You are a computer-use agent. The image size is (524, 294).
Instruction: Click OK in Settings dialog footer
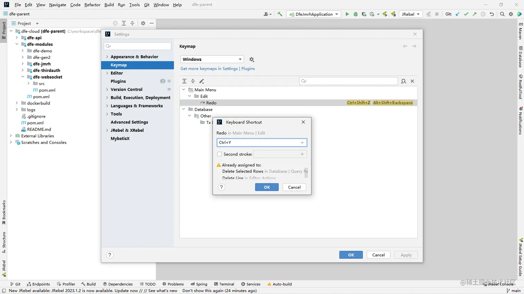351,255
